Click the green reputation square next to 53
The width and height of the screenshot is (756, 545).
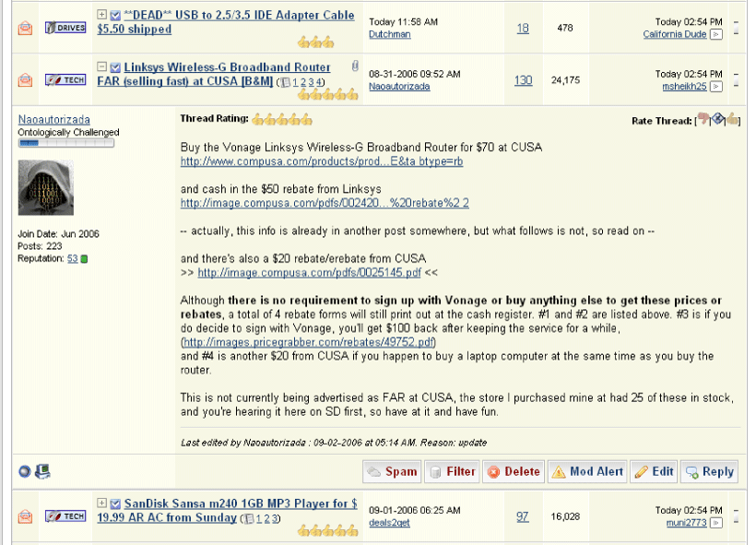coord(85,259)
